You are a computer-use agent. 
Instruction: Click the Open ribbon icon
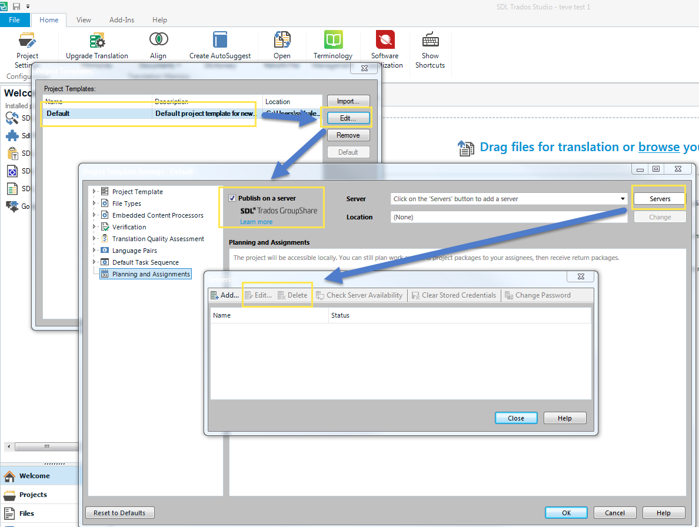coord(282,39)
